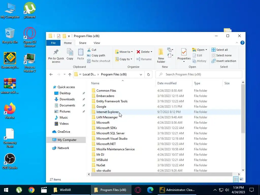This screenshot has width=260, height=195.
Task: Click Paste shortcut in the ribbon
Action: [99, 61]
